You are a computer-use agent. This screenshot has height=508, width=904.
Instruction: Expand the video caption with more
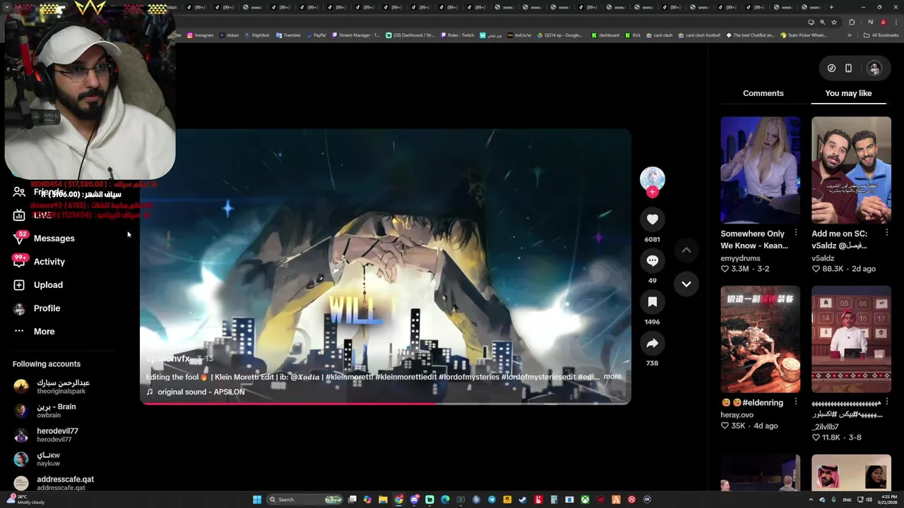[612, 377]
